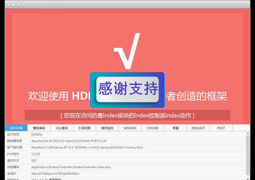Click the 服务器信息 row label
The width and height of the screenshot is (255, 180).
tap(15, 141)
